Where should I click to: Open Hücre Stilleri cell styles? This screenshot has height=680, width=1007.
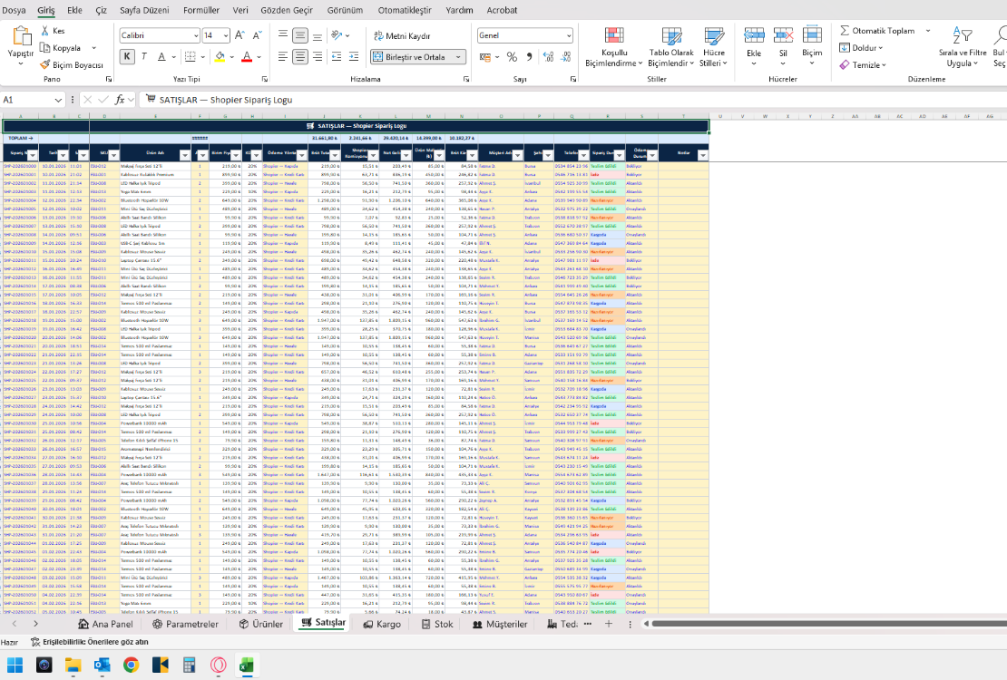pos(713,47)
